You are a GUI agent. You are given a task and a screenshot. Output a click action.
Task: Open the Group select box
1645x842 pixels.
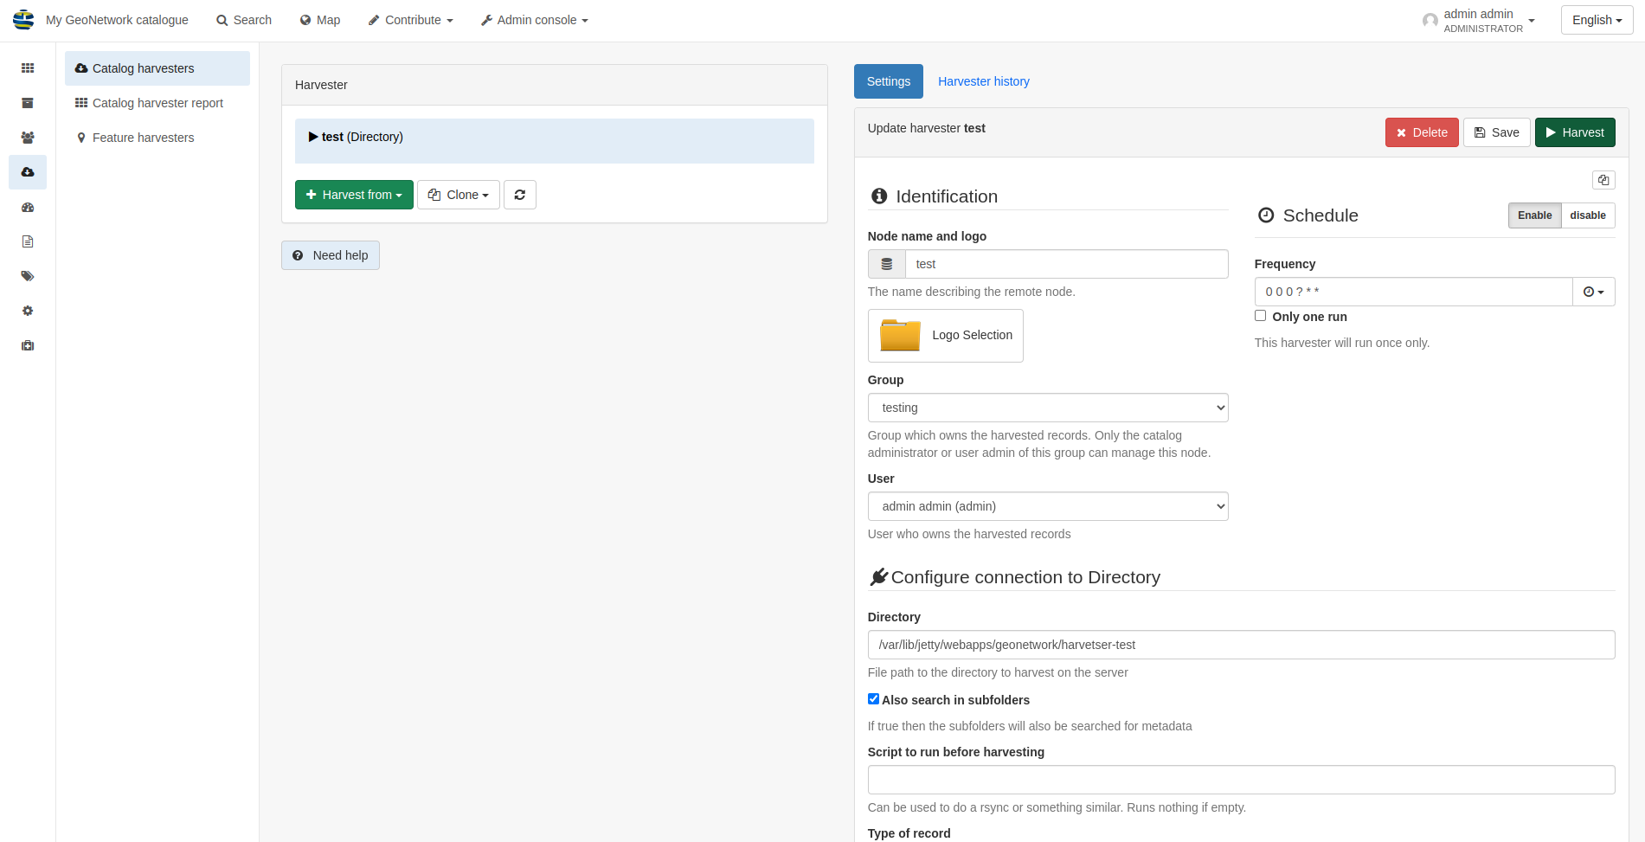coord(1048,408)
